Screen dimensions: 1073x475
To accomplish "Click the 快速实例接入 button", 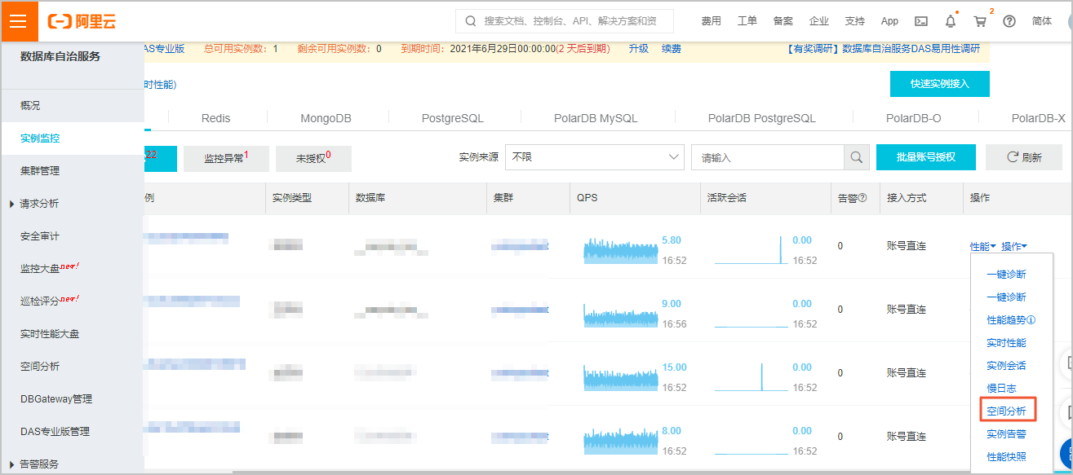I will click(939, 84).
